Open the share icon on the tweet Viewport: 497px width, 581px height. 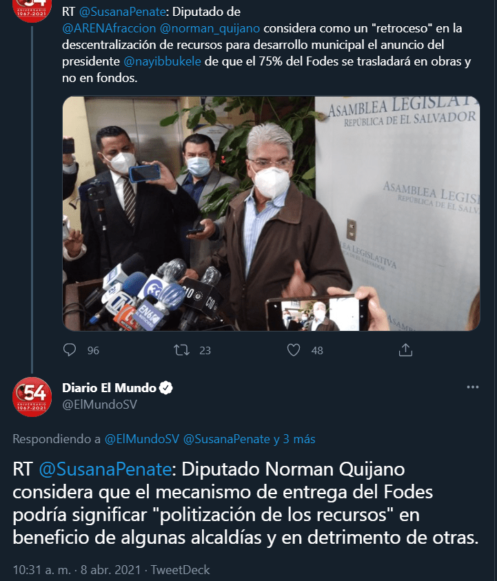405,350
